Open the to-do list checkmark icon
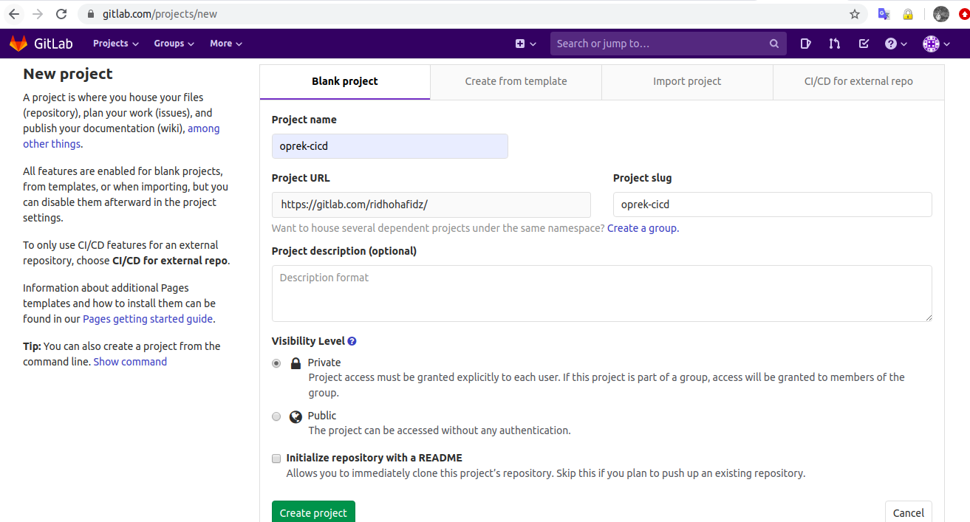The height and width of the screenshot is (522, 970). coord(864,44)
